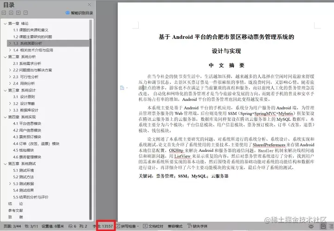This screenshot has width=334, height=231.
Task: Jump to 致谢 heading in outline
Action: click(15, 217)
